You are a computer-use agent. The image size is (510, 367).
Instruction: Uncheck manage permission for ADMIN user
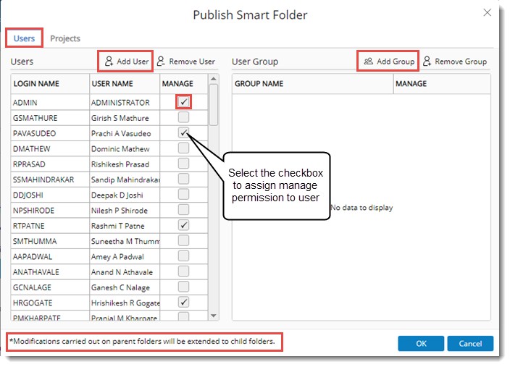184,102
